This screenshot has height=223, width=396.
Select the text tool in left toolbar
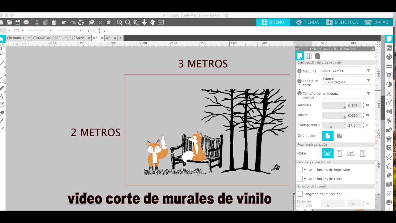tap(2, 97)
